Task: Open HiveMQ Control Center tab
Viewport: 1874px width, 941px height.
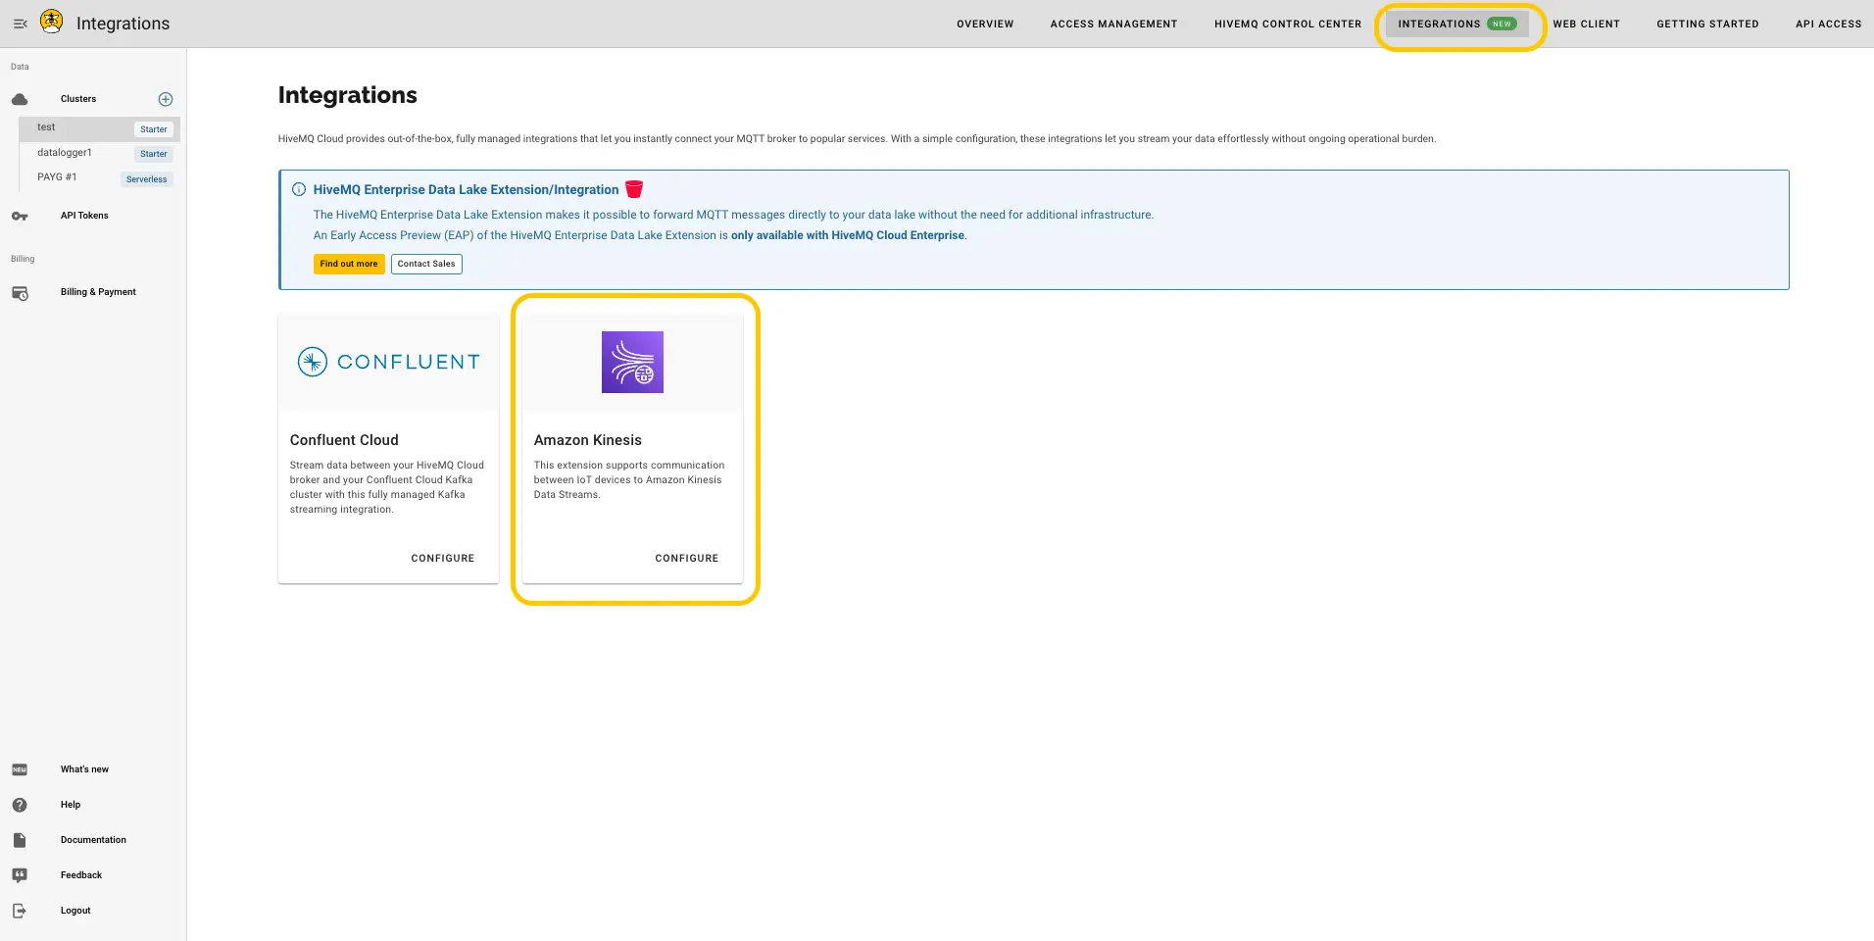Action: click(x=1288, y=24)
